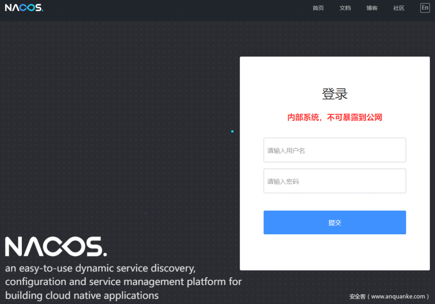
Task: Open the 社区 (Community) menu item
Action: (398, 8)
